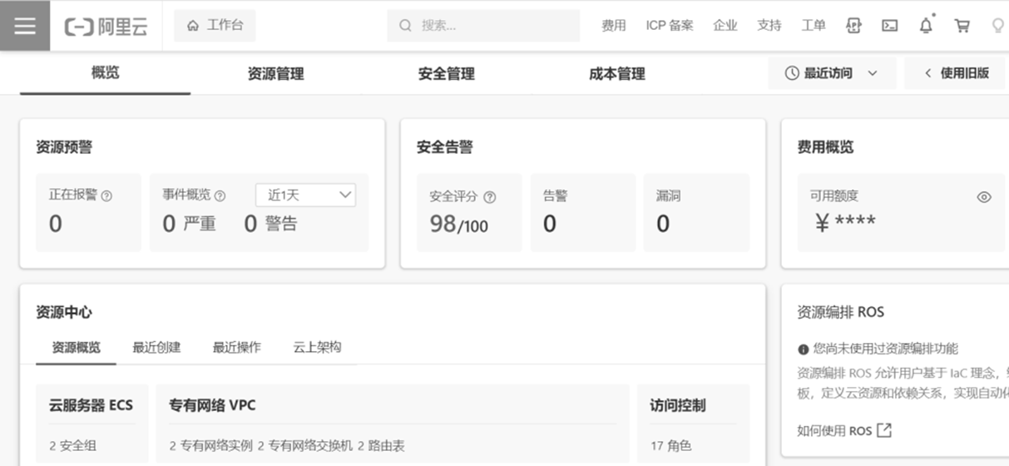This screenshot has height=466, width=1009.
Task: Click the 工作台 home button
Action: pyautogui.click(x=215, y=26)
